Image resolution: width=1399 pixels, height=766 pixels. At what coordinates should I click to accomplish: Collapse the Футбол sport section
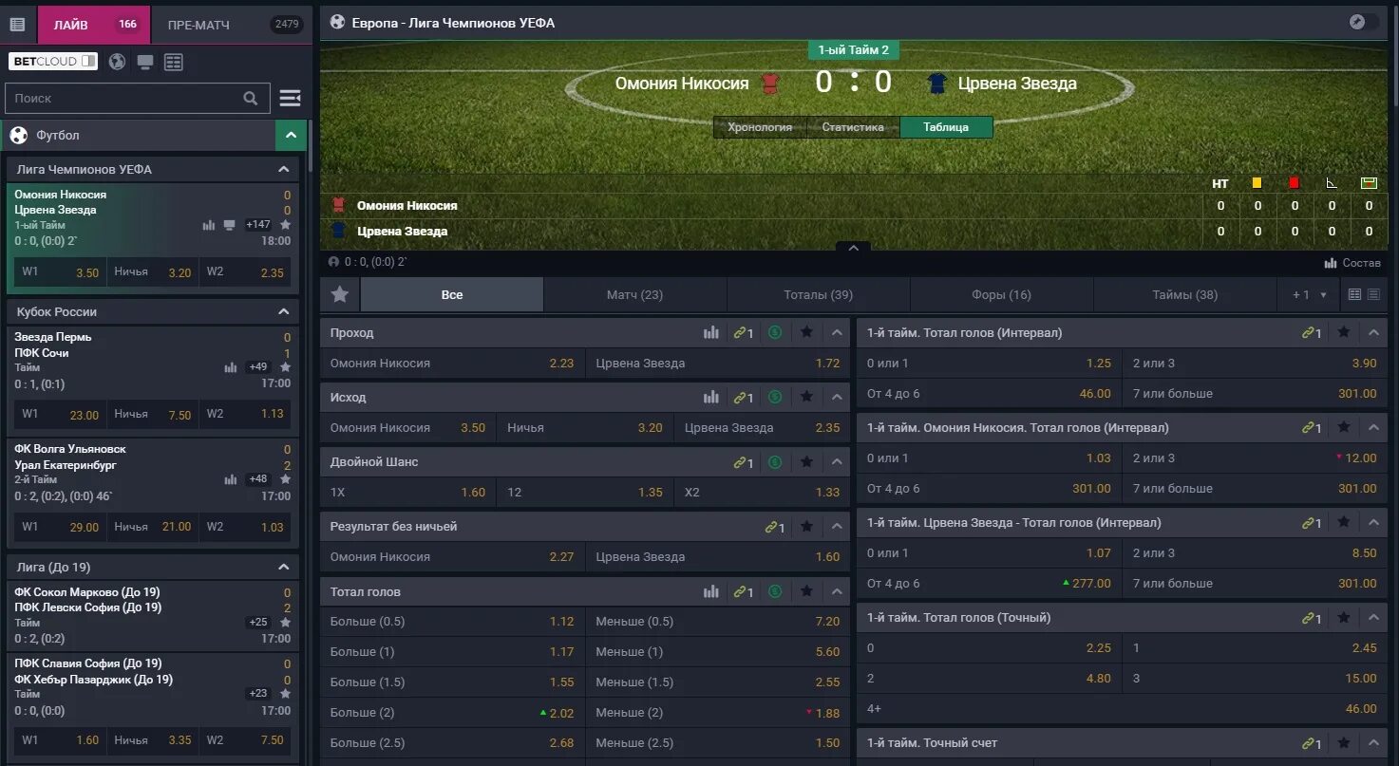[291, 135]
